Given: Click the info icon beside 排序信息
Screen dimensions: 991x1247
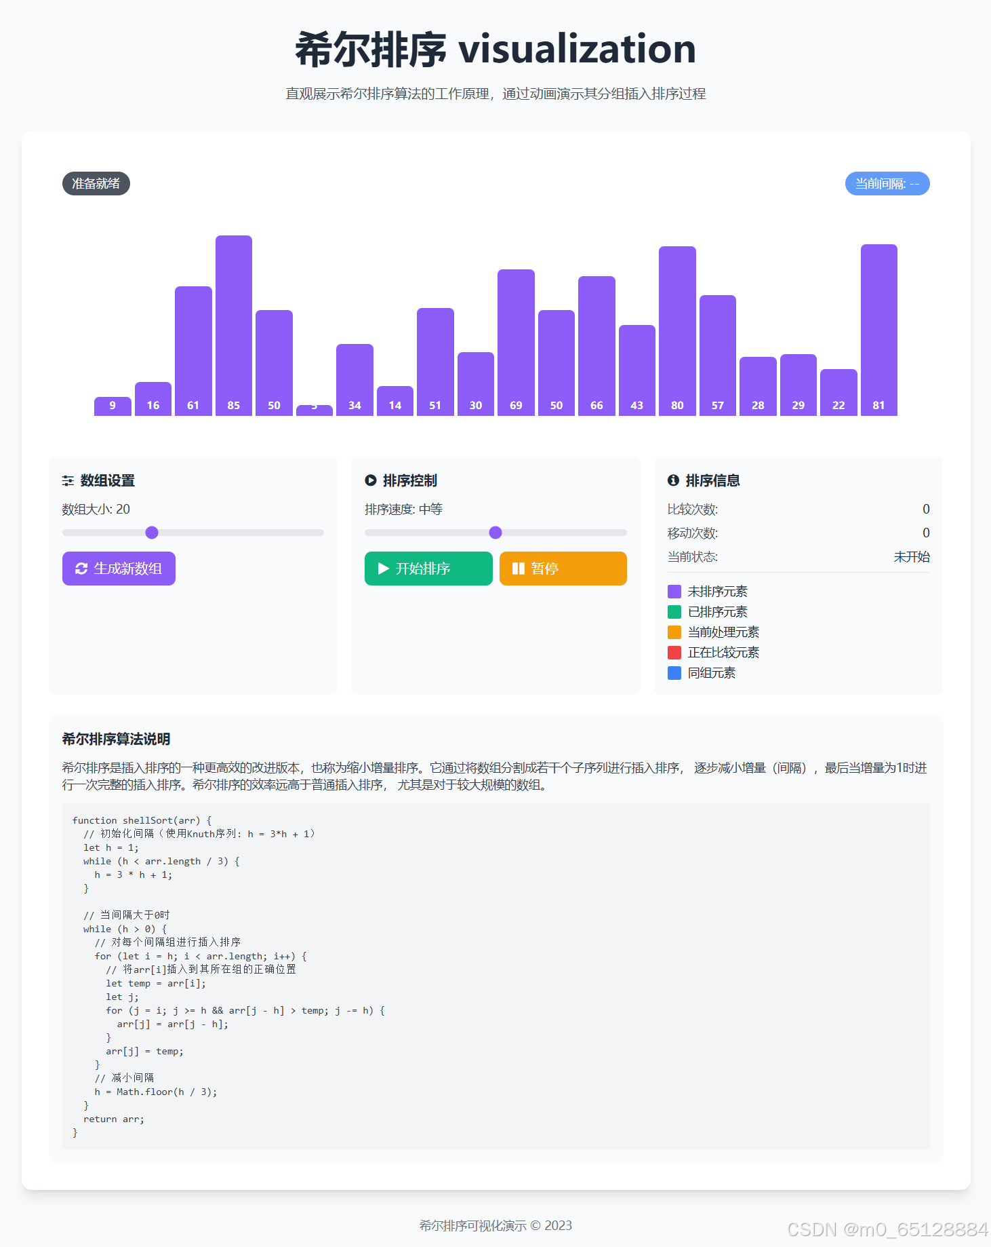Looking at the screenshot, I should [673, 480].
